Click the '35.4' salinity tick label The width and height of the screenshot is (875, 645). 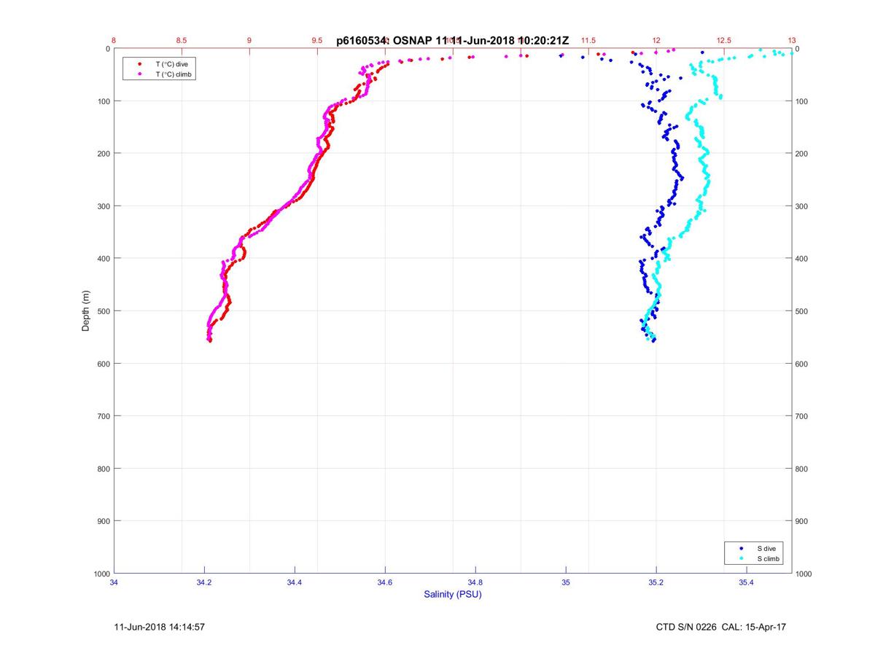point(747,582)
